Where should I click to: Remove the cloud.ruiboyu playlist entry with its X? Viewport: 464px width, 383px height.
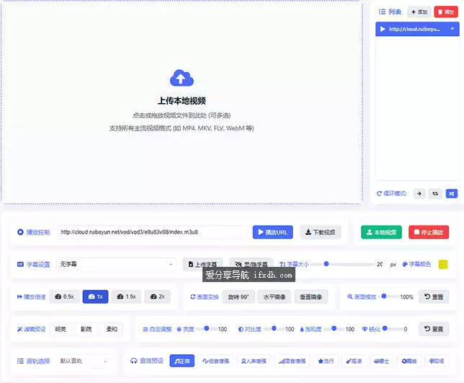452,29
